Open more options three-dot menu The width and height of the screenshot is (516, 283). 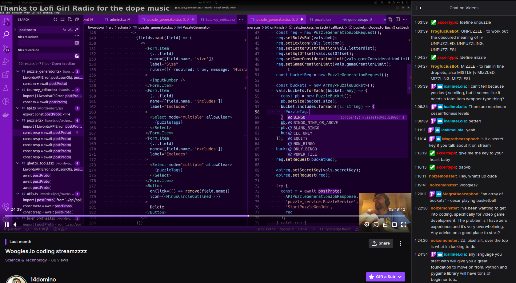400,243
